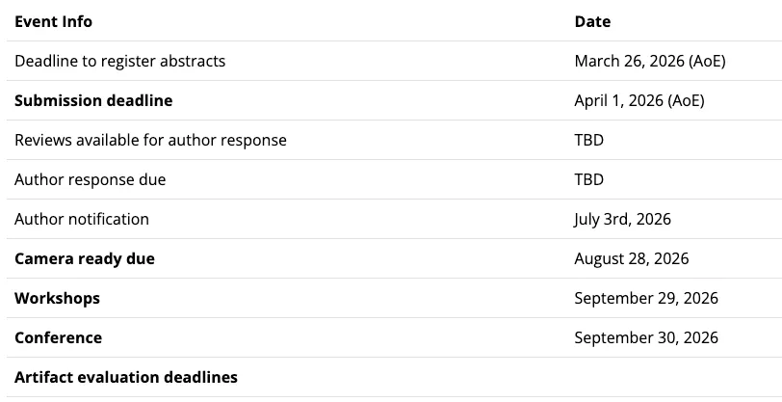Click the April 1, 2026 (AoE) date
The height and width of the screenshot is (402, 782).
(639, 100)
